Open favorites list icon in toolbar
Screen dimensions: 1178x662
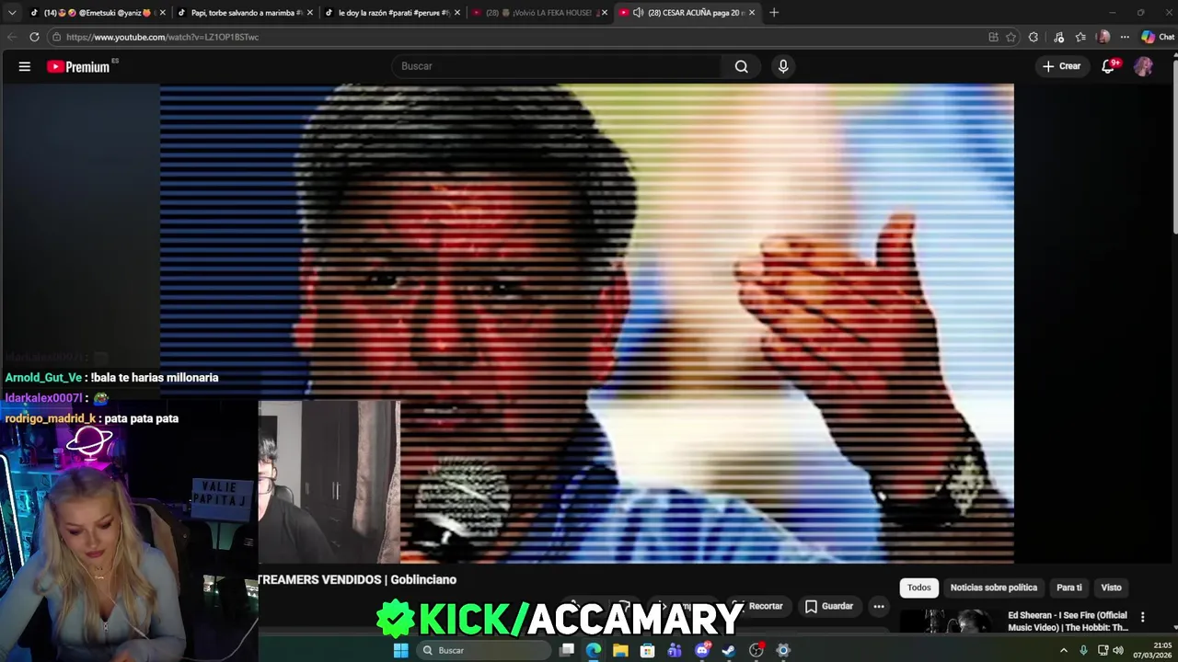click(x=1080, y=37)
